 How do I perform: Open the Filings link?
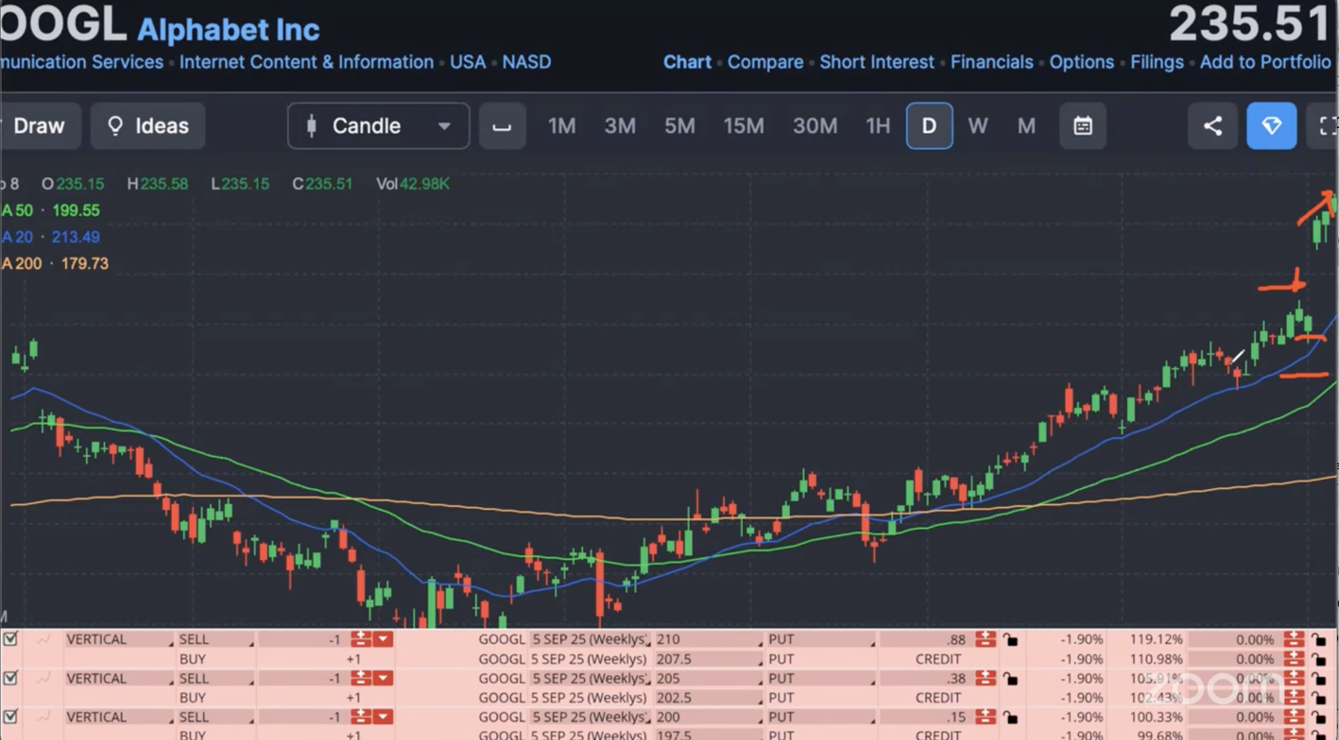[1157, 62]
